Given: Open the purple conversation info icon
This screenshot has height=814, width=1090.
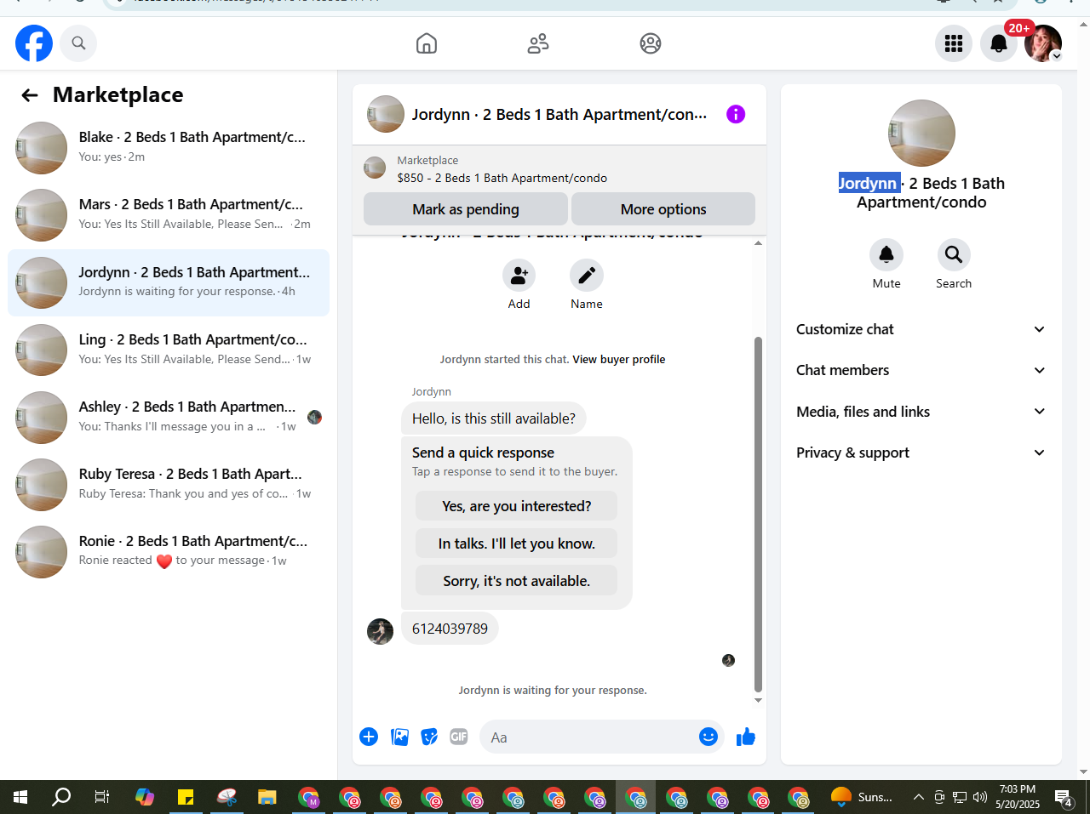Looking at the screenshot, I should click(736, 114).
